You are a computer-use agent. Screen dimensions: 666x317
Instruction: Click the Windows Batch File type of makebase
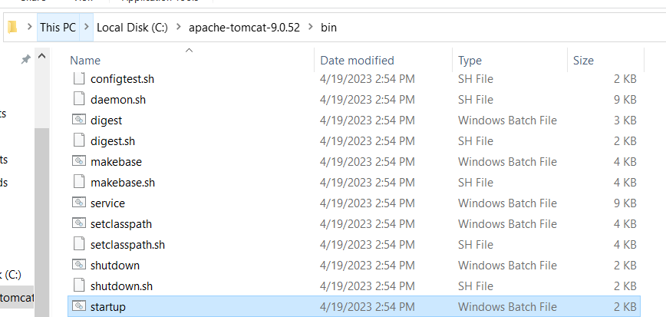507,162
